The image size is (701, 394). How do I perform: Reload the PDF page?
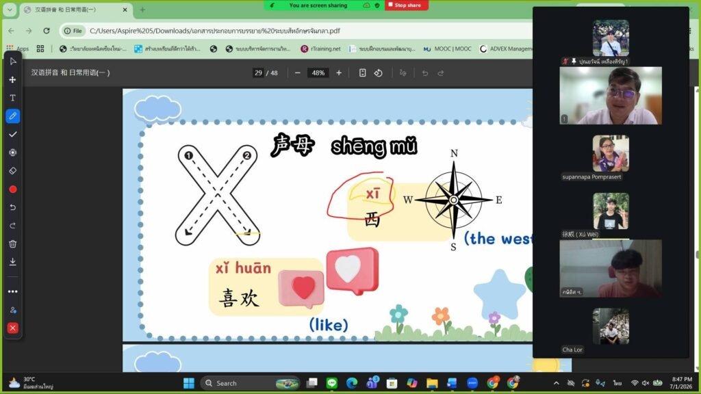tap(47, 31)
